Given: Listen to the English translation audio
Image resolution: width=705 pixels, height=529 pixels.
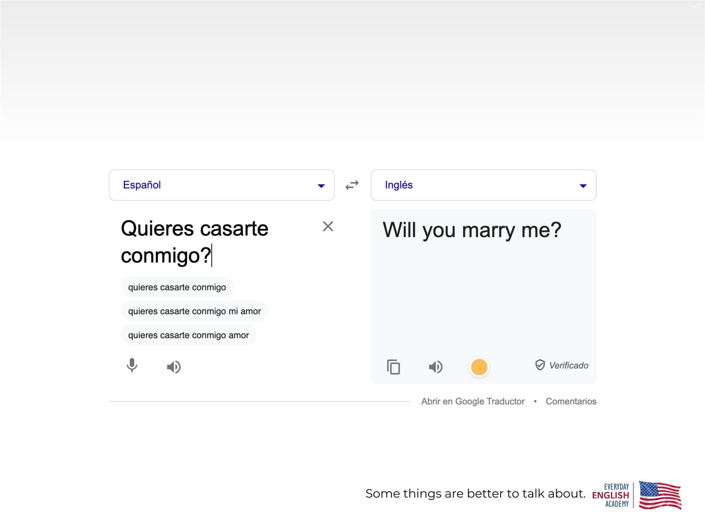Looking at the screenshot, I should coord(435,367).
